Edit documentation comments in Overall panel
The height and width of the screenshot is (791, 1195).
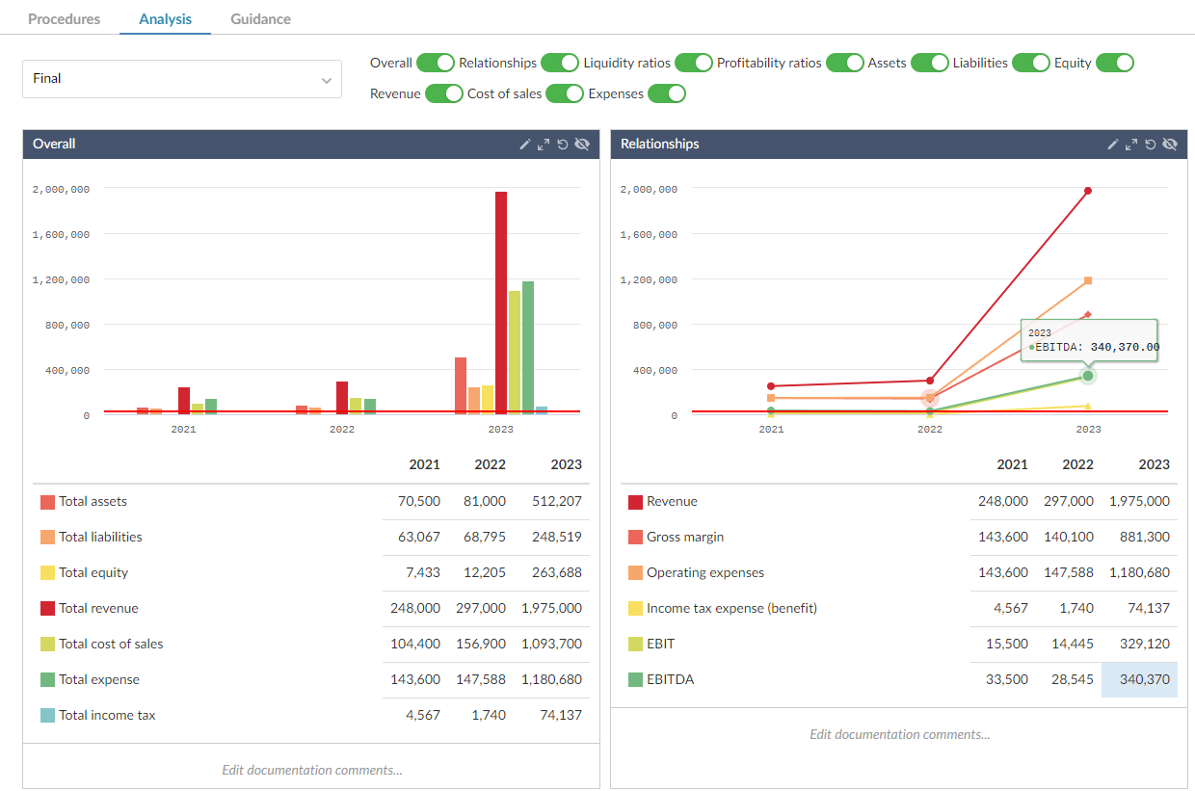(x=311, y=770)
